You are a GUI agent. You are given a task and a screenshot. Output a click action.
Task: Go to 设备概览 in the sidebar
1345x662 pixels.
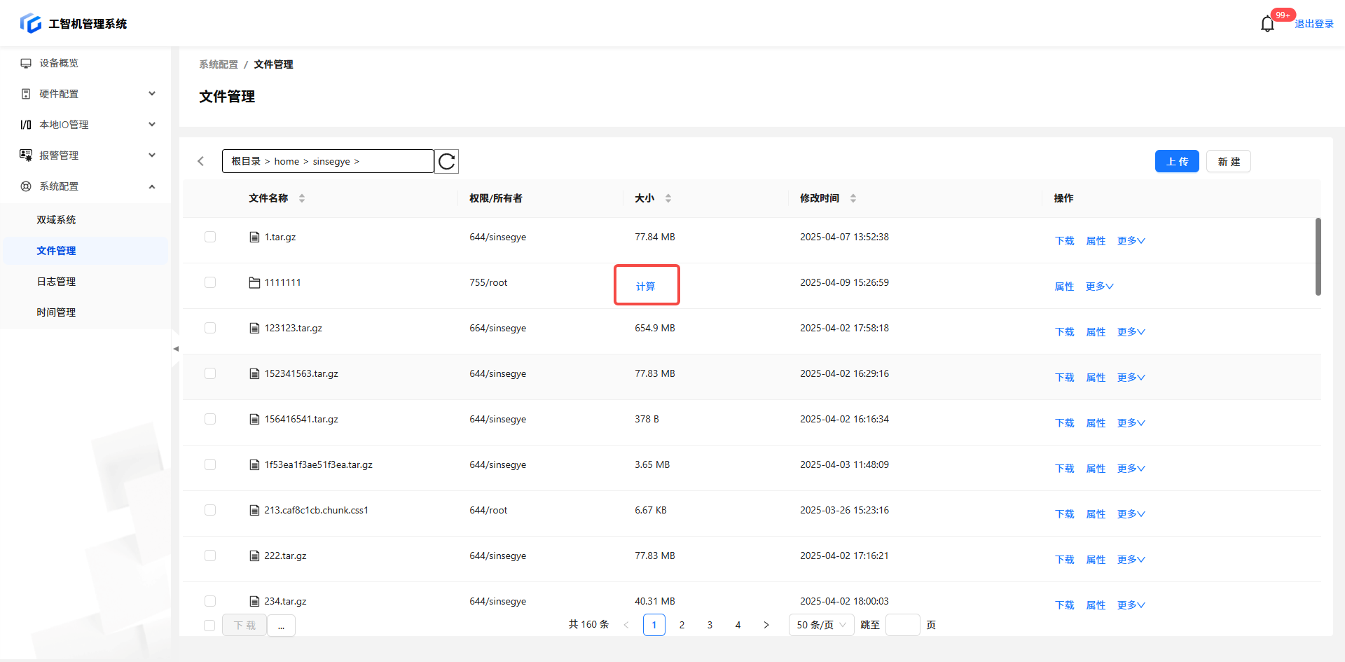click(x=59, y=63)
